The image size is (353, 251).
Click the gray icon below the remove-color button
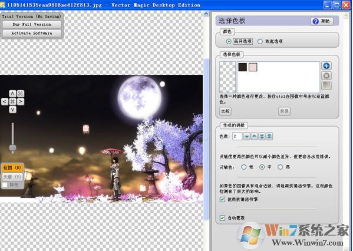coord(326,85)
